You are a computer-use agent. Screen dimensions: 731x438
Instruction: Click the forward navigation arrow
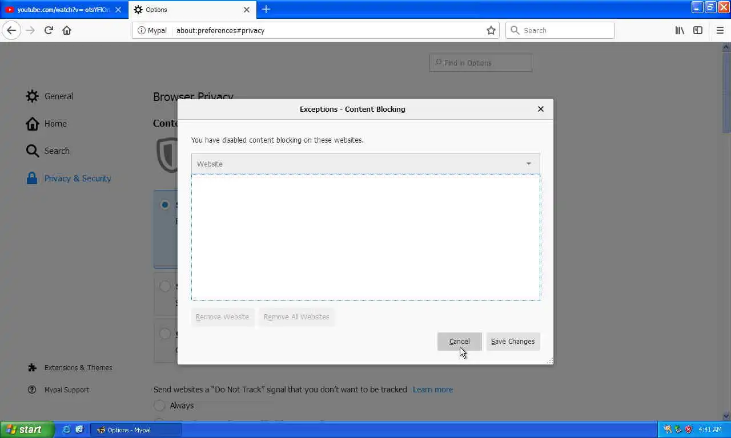pyautogui.click(x=30, y=30)
